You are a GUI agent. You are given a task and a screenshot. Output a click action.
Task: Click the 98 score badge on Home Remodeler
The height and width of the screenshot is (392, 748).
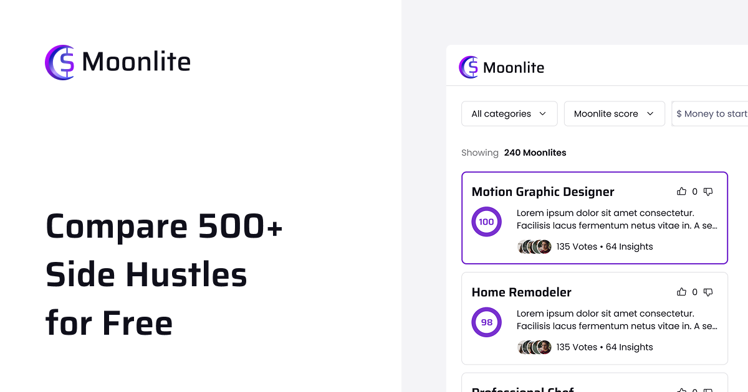[x=486, y=322]
